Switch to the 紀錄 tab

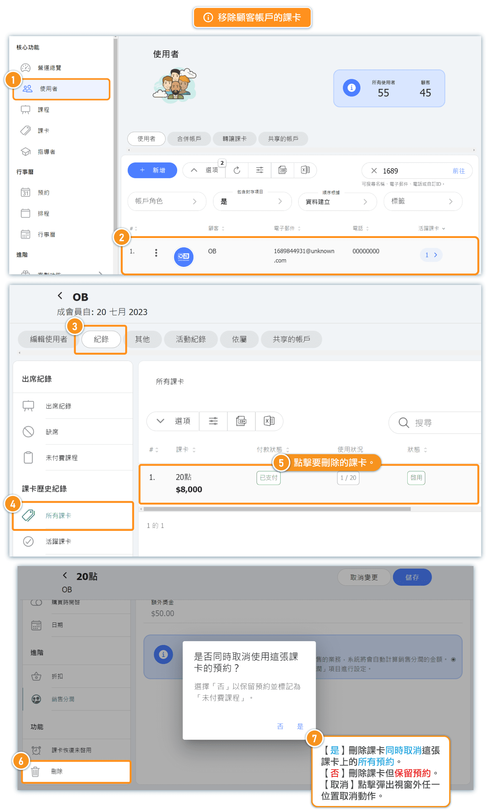pos(101,339)
